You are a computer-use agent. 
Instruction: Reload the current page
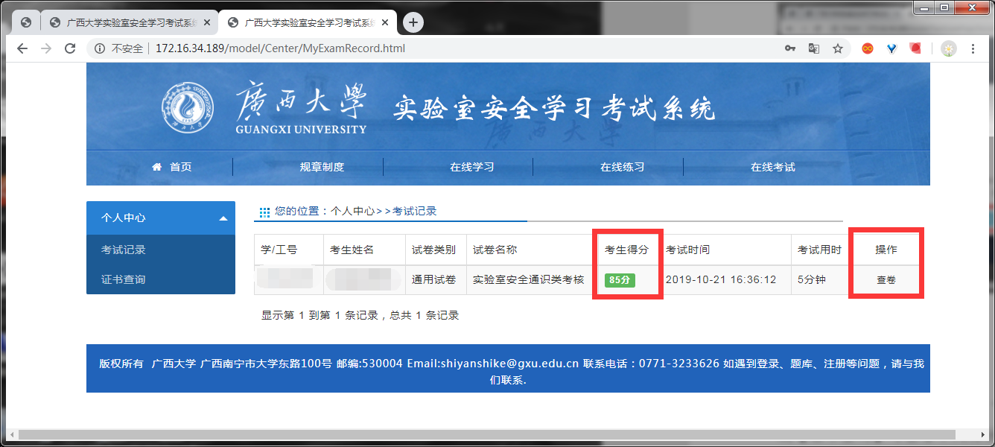(70, 48)
